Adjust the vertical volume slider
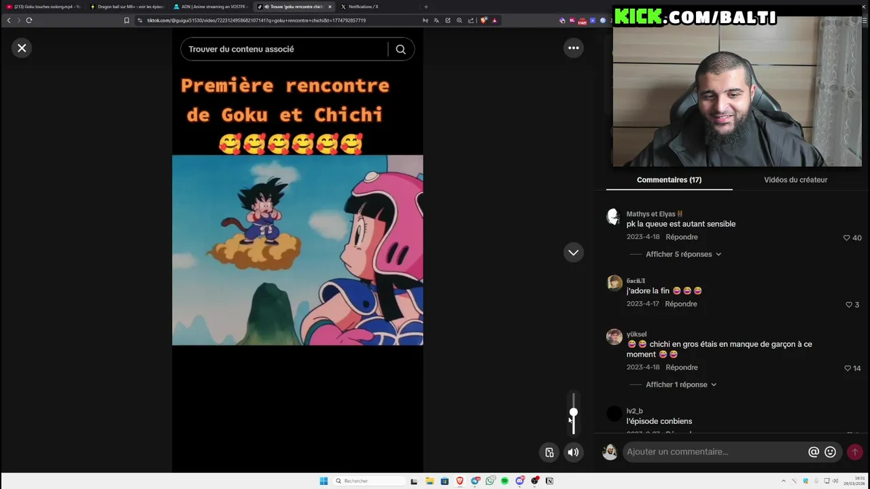The height and width of the screenshot is (489, 870). point(574,413)
